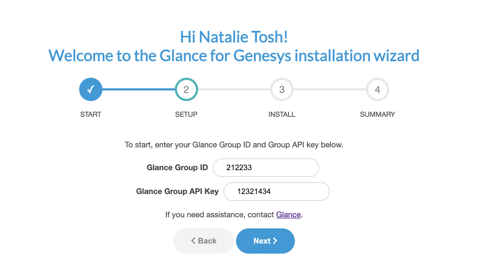The image size is (477, 272).
Task: Click step 4 SUMMARY circle
Action: tap(377, 89)
